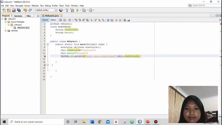Image resolution: width=222 pixels, height=125 pixels.
Task: Collapse the wahyuni1 project node
Action: 2,19
